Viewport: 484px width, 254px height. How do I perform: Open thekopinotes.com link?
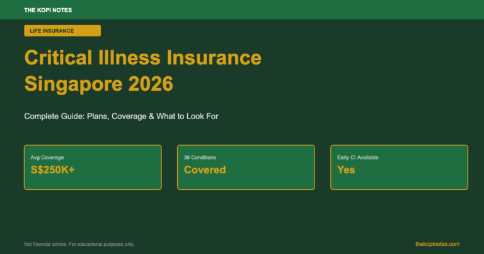coord(437,244)
